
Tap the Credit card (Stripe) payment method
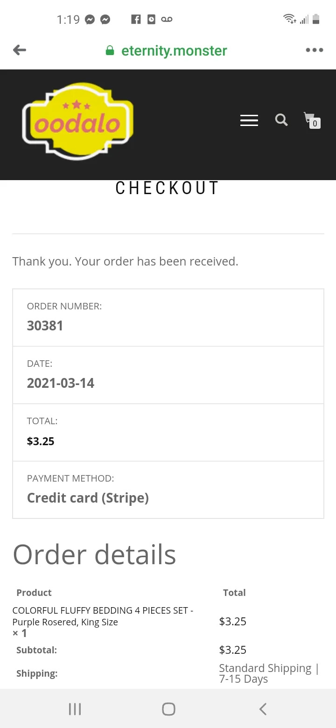pos(88,498)
